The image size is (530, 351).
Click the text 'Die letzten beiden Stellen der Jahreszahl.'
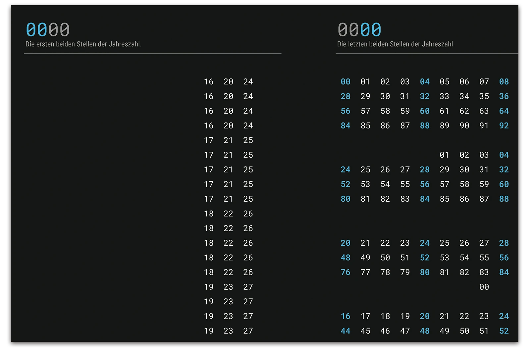click(396, 44)
